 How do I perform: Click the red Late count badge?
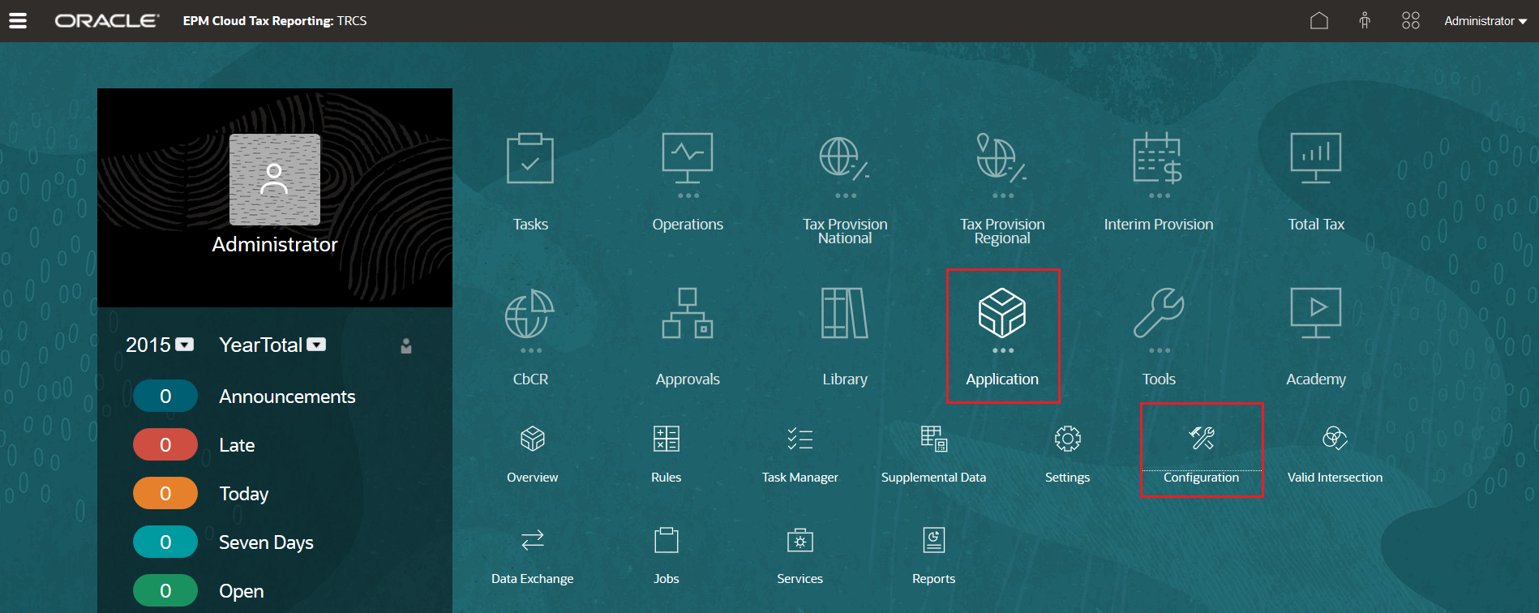click(165, 445)
